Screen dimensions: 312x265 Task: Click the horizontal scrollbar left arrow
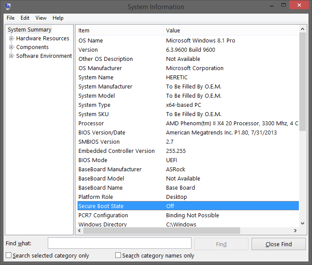80,230
